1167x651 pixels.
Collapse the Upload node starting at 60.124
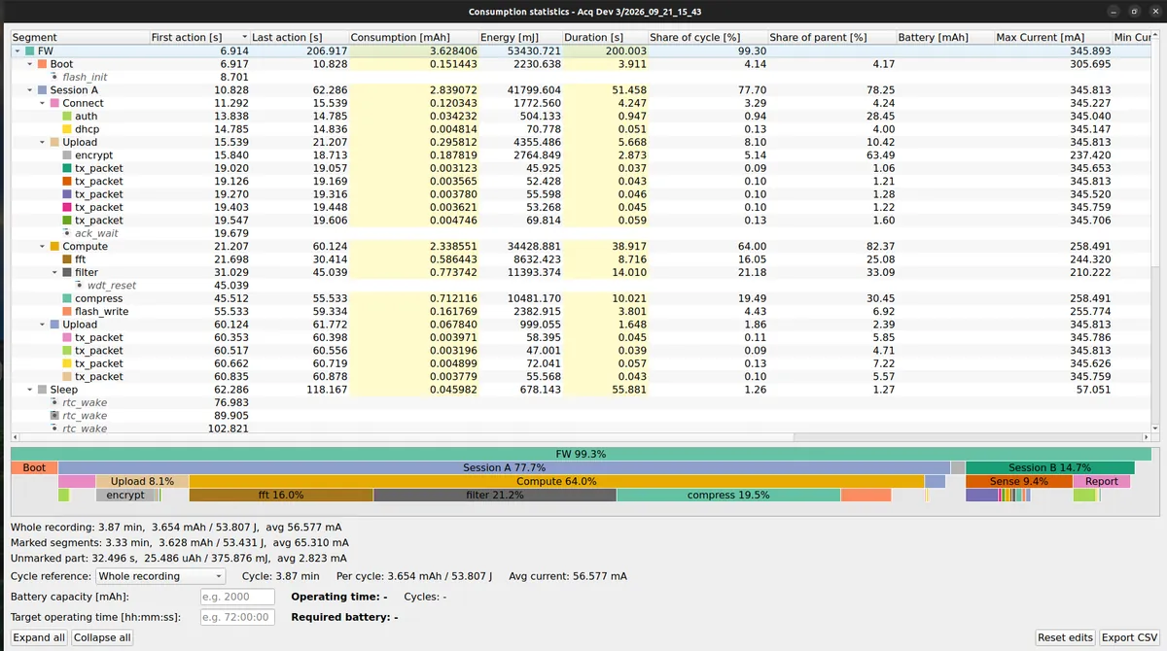pyautogui.click(x=43, y=325)
